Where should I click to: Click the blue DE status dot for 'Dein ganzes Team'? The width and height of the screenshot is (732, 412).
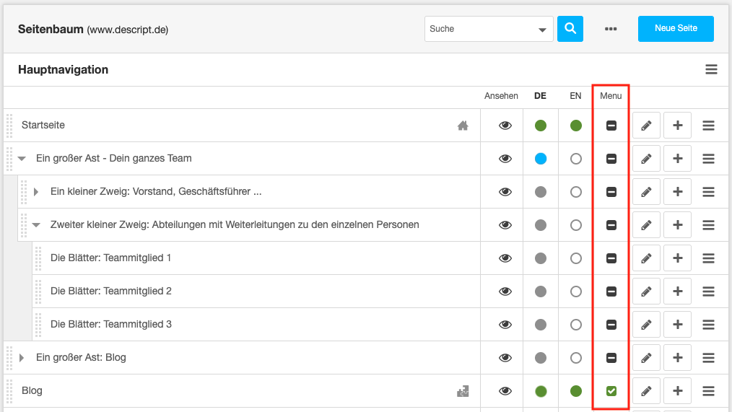(541, 159)
